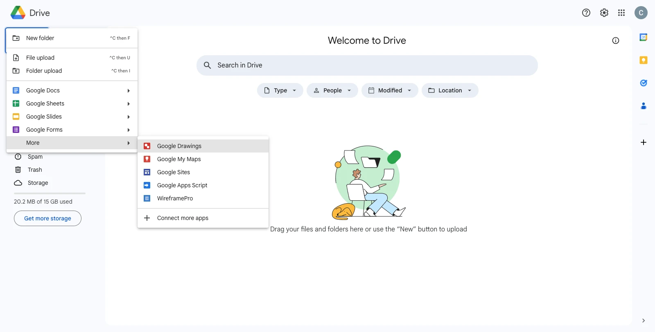Image resolution: width=655 pixels, height=332 pixels.
Task: Click the Folder upload icon
Action: click(x=16, y=71)
